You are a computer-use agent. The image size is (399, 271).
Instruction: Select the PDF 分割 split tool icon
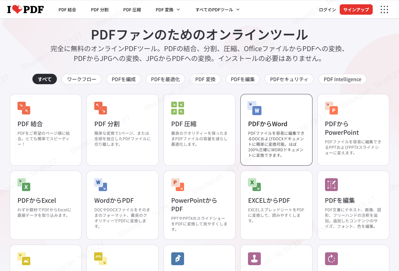(101, 108)
